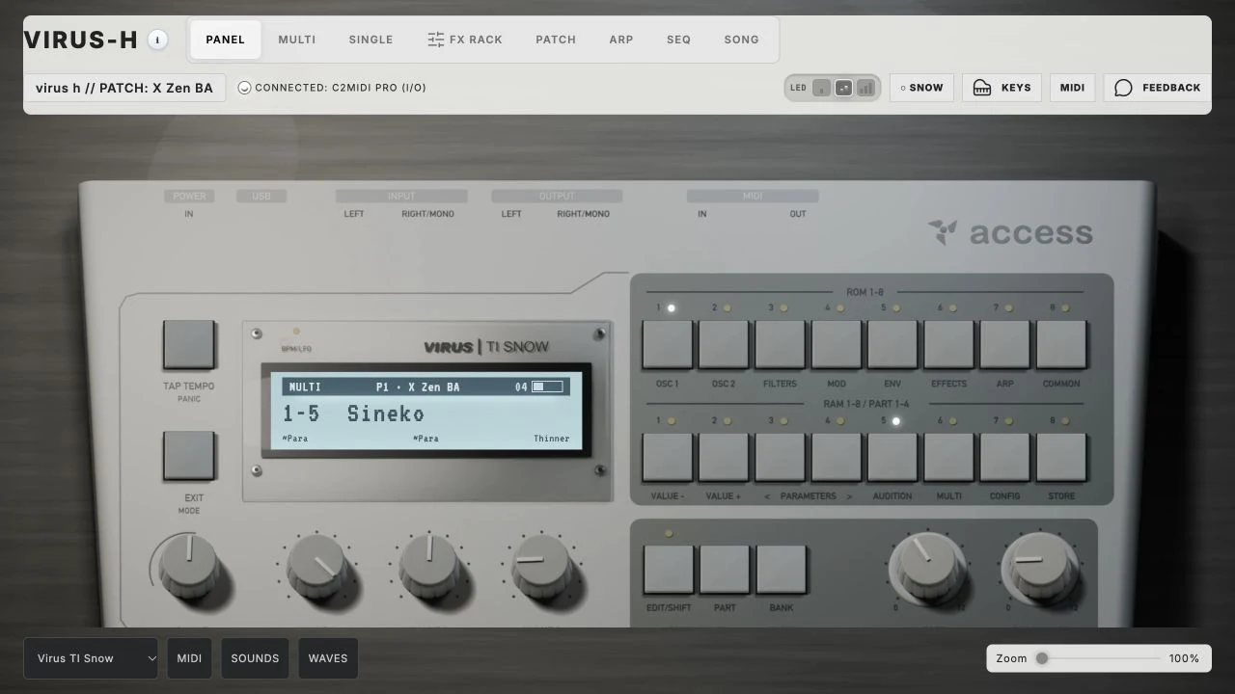Click the bottom MIDI button

(x=189, y=658)
